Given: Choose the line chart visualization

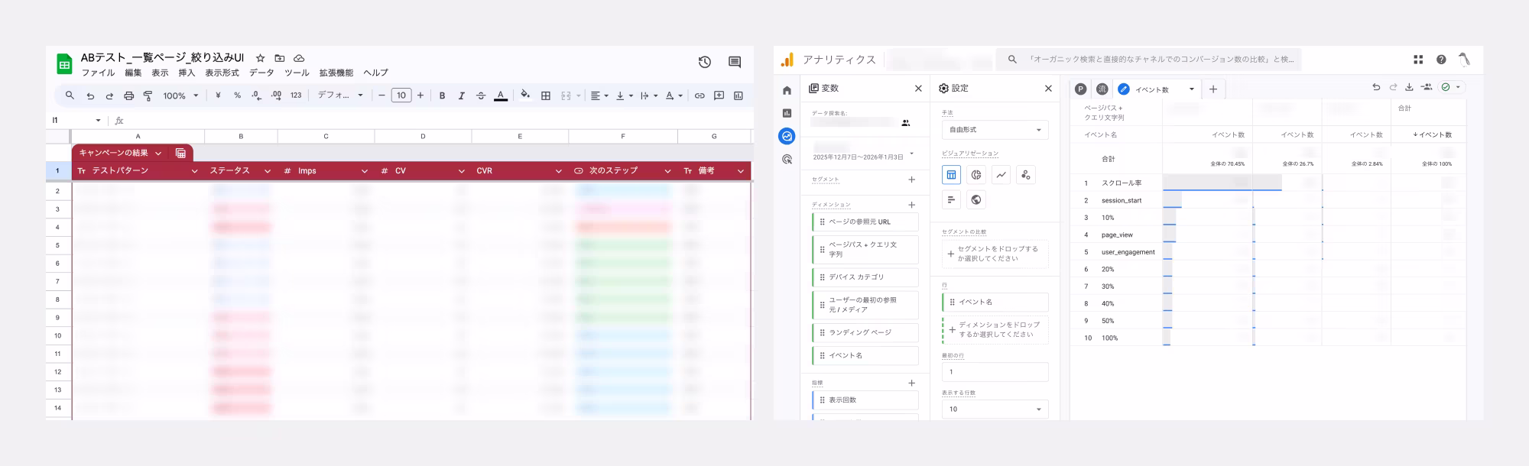Looking at the screenshot, I should [1001, 175].
